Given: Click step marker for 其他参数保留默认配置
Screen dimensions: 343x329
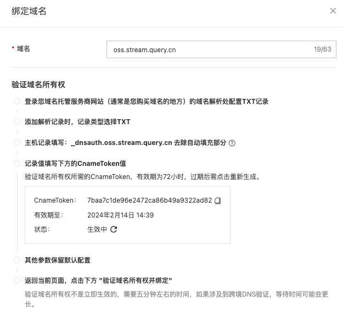Looking at the screenshot, I should [x=17, y=260].
